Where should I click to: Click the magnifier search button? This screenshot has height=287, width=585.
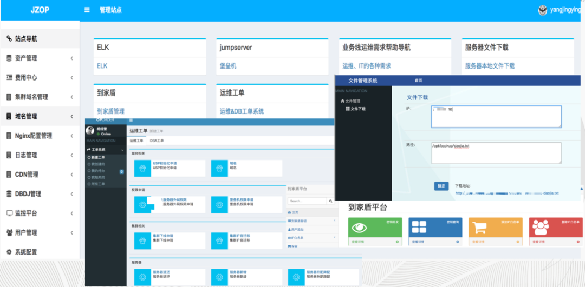pos(330,201)
